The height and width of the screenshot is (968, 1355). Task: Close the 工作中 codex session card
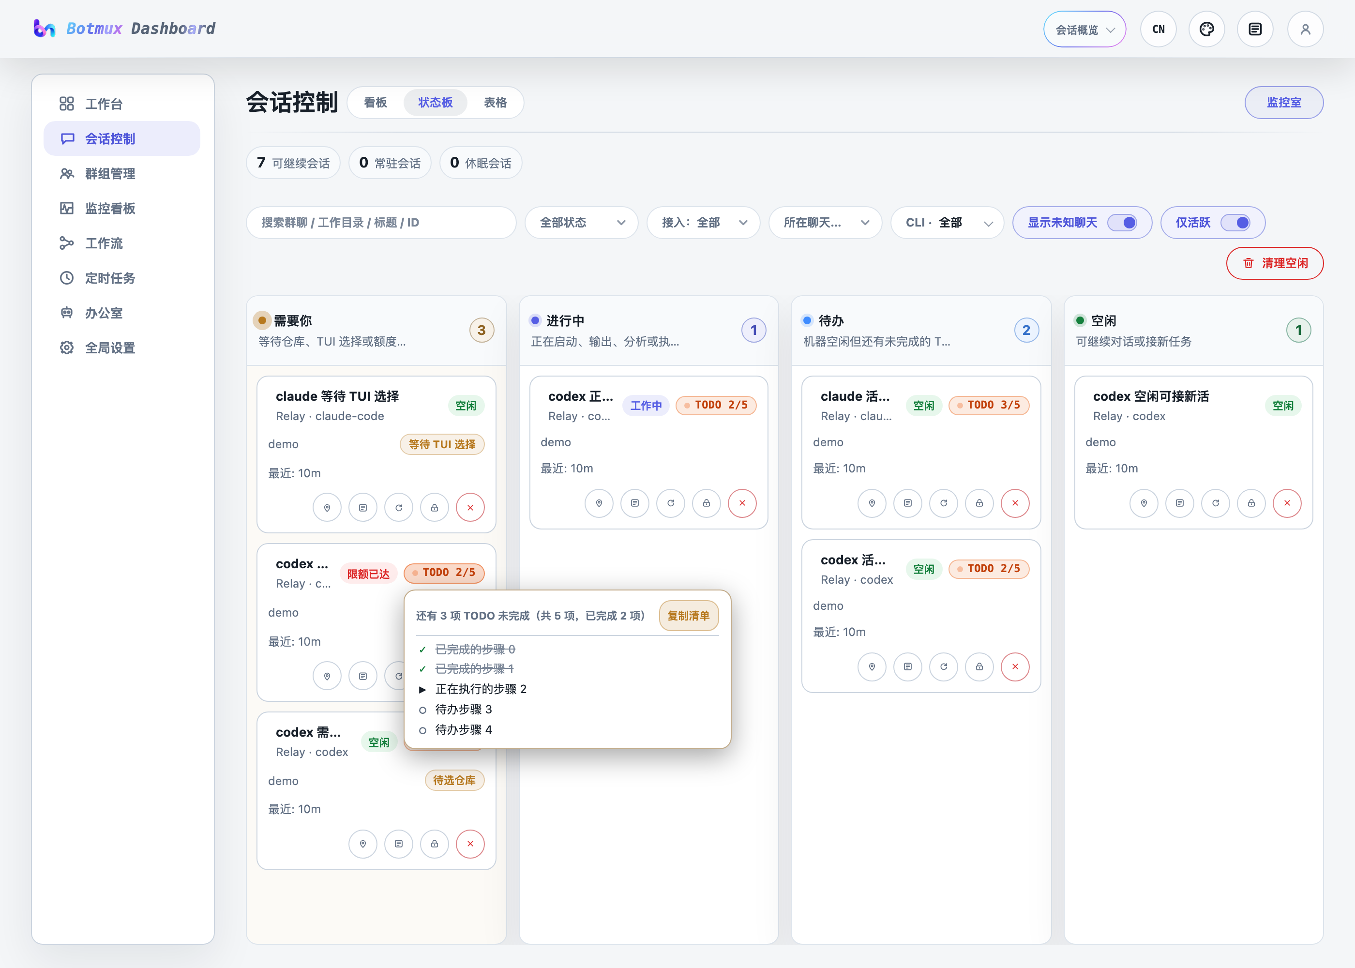tap(742, 503)
